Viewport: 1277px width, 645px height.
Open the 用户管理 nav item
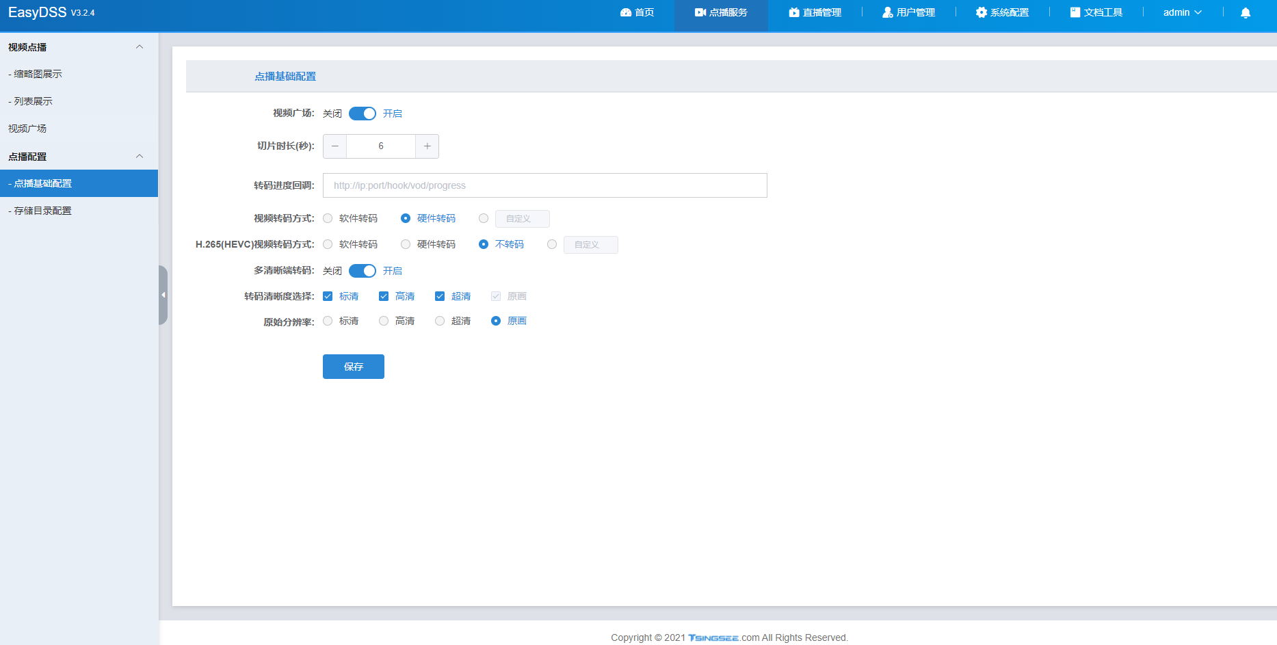click(908, 12)
